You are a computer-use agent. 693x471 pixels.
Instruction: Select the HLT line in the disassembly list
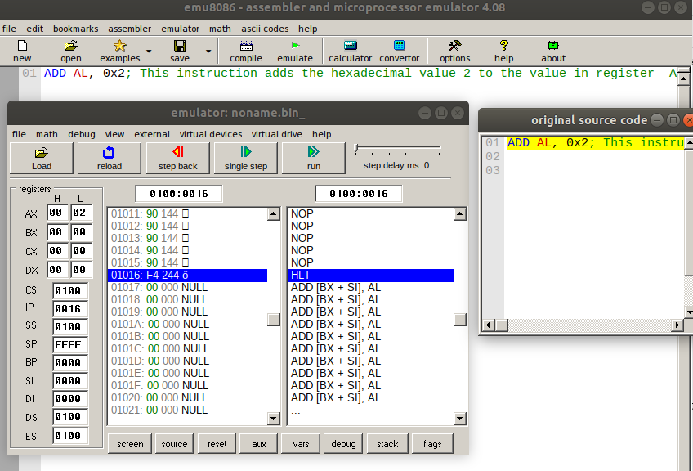click(x=370, y=276)
